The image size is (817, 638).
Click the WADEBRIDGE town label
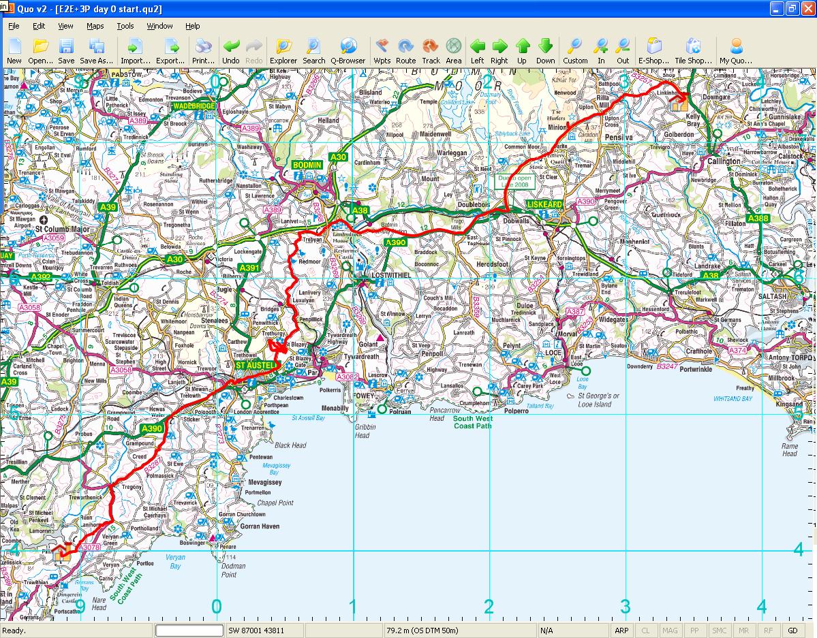(194, 106)
